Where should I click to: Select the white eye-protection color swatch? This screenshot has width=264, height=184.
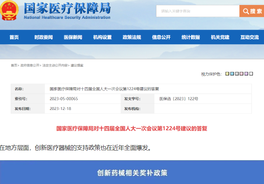[251, 74]
